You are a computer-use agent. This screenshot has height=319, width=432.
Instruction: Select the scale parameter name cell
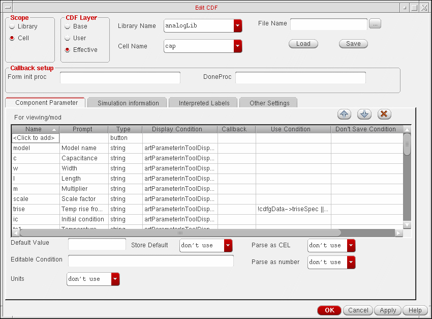36,199
